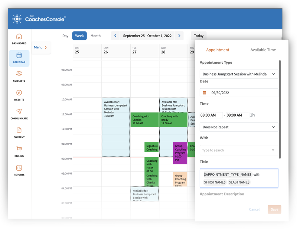
Task: Open Coaching with Helen appointment
Action: point(151,164)
